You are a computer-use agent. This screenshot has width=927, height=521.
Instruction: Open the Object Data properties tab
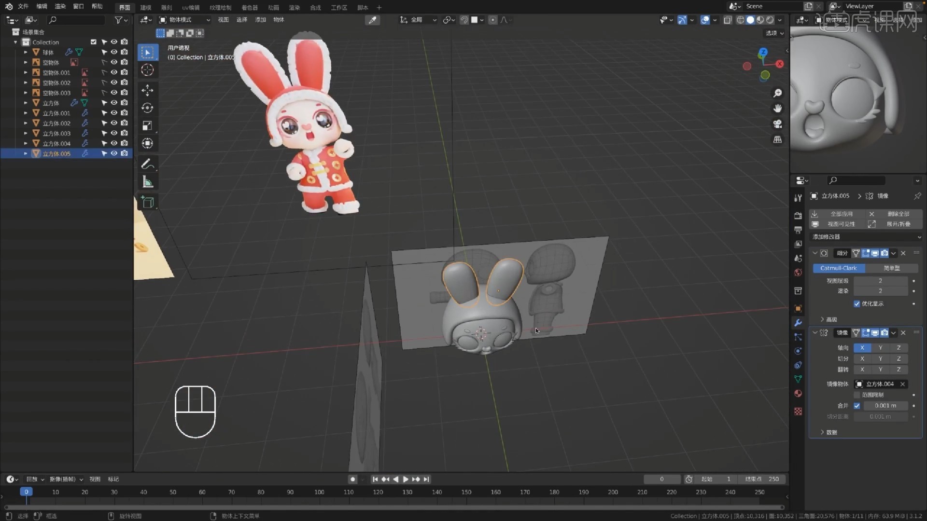[798, 379]
